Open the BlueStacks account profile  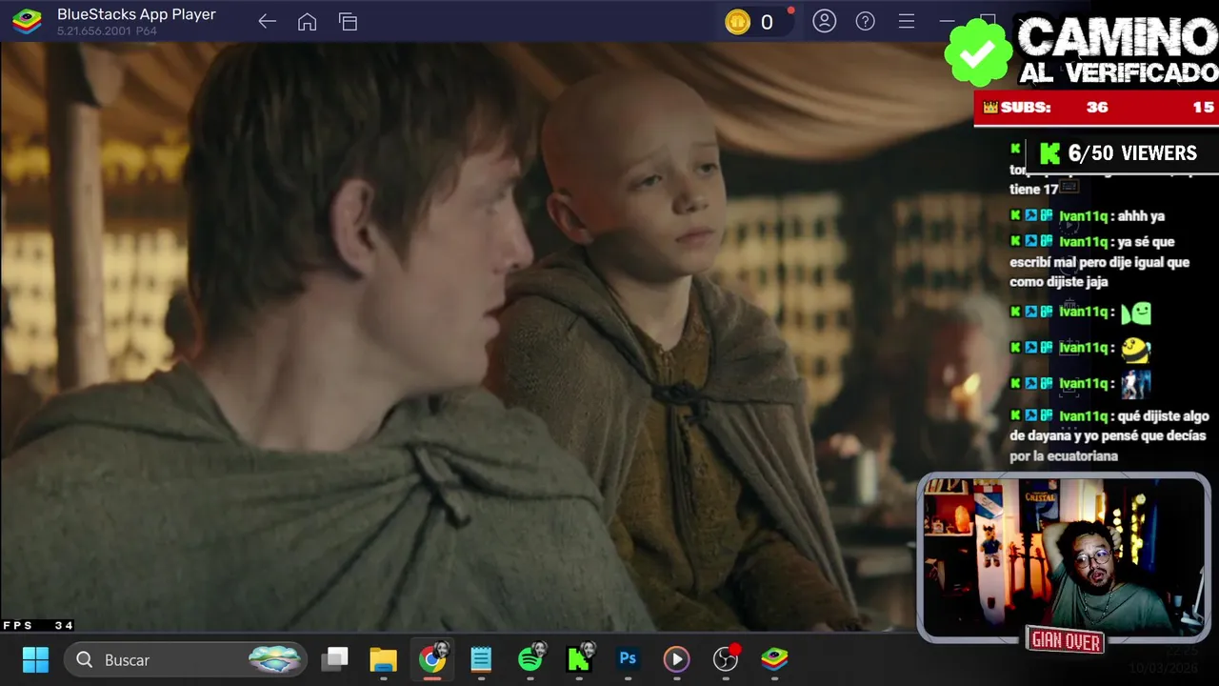tap(824, 21)
